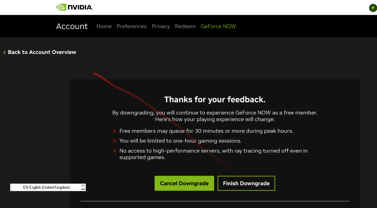Click the red X beside the queue warning

pos(115,131)
